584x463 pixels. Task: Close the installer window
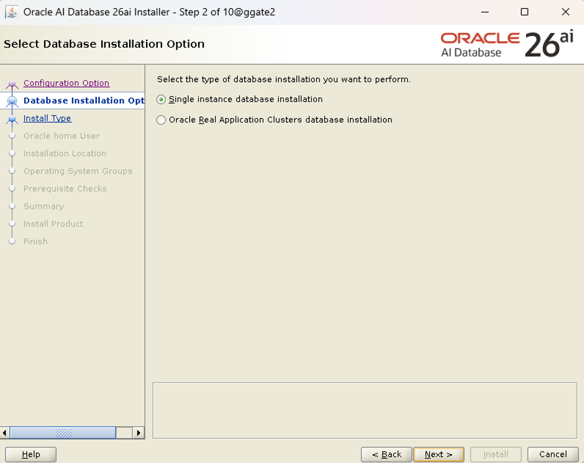point(565,12)
